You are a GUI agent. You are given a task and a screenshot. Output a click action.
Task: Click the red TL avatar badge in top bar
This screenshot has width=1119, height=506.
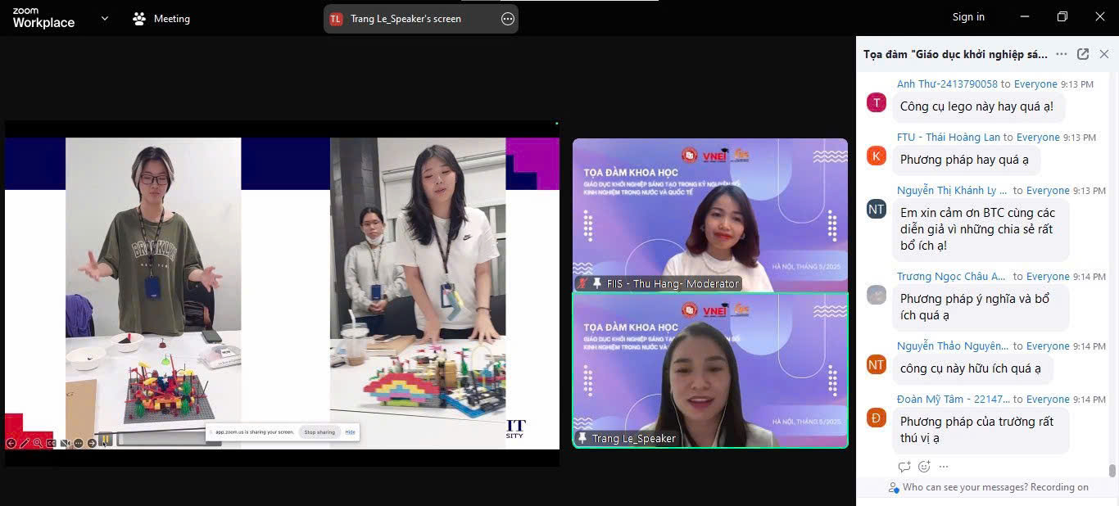pyautogui.click(x=336, y=19)
